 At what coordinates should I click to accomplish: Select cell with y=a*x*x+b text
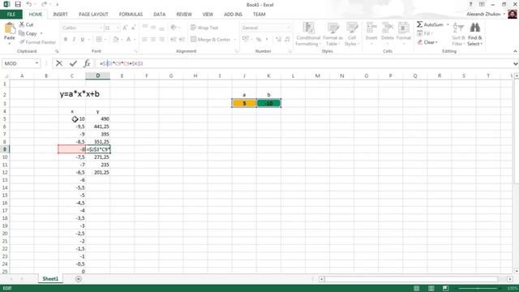pos(79,94)
